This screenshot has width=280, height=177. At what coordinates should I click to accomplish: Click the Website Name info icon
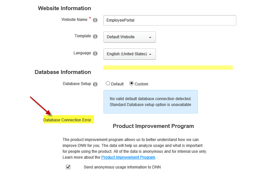click(x=95, y=20)
